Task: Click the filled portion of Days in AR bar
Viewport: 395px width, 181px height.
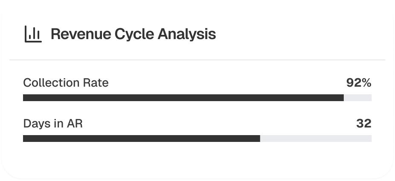Action: (x=141, y=139)
